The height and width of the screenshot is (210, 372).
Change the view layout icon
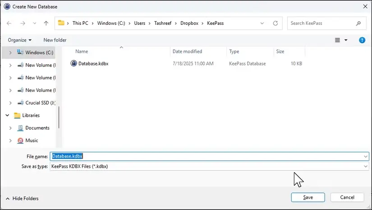point(337,40)
